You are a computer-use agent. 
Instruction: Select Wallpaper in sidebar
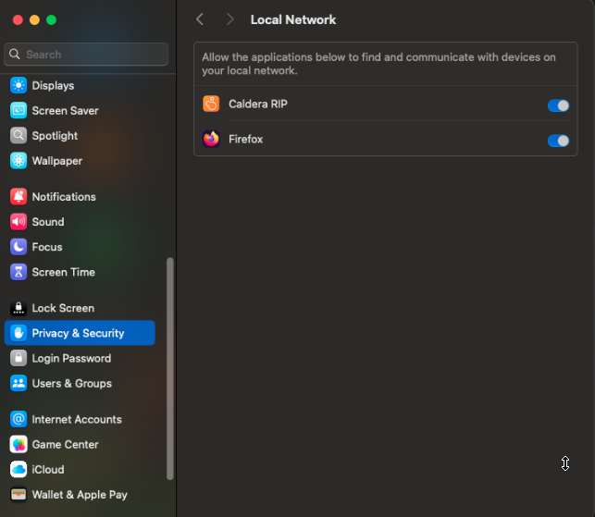pos(57,161)
